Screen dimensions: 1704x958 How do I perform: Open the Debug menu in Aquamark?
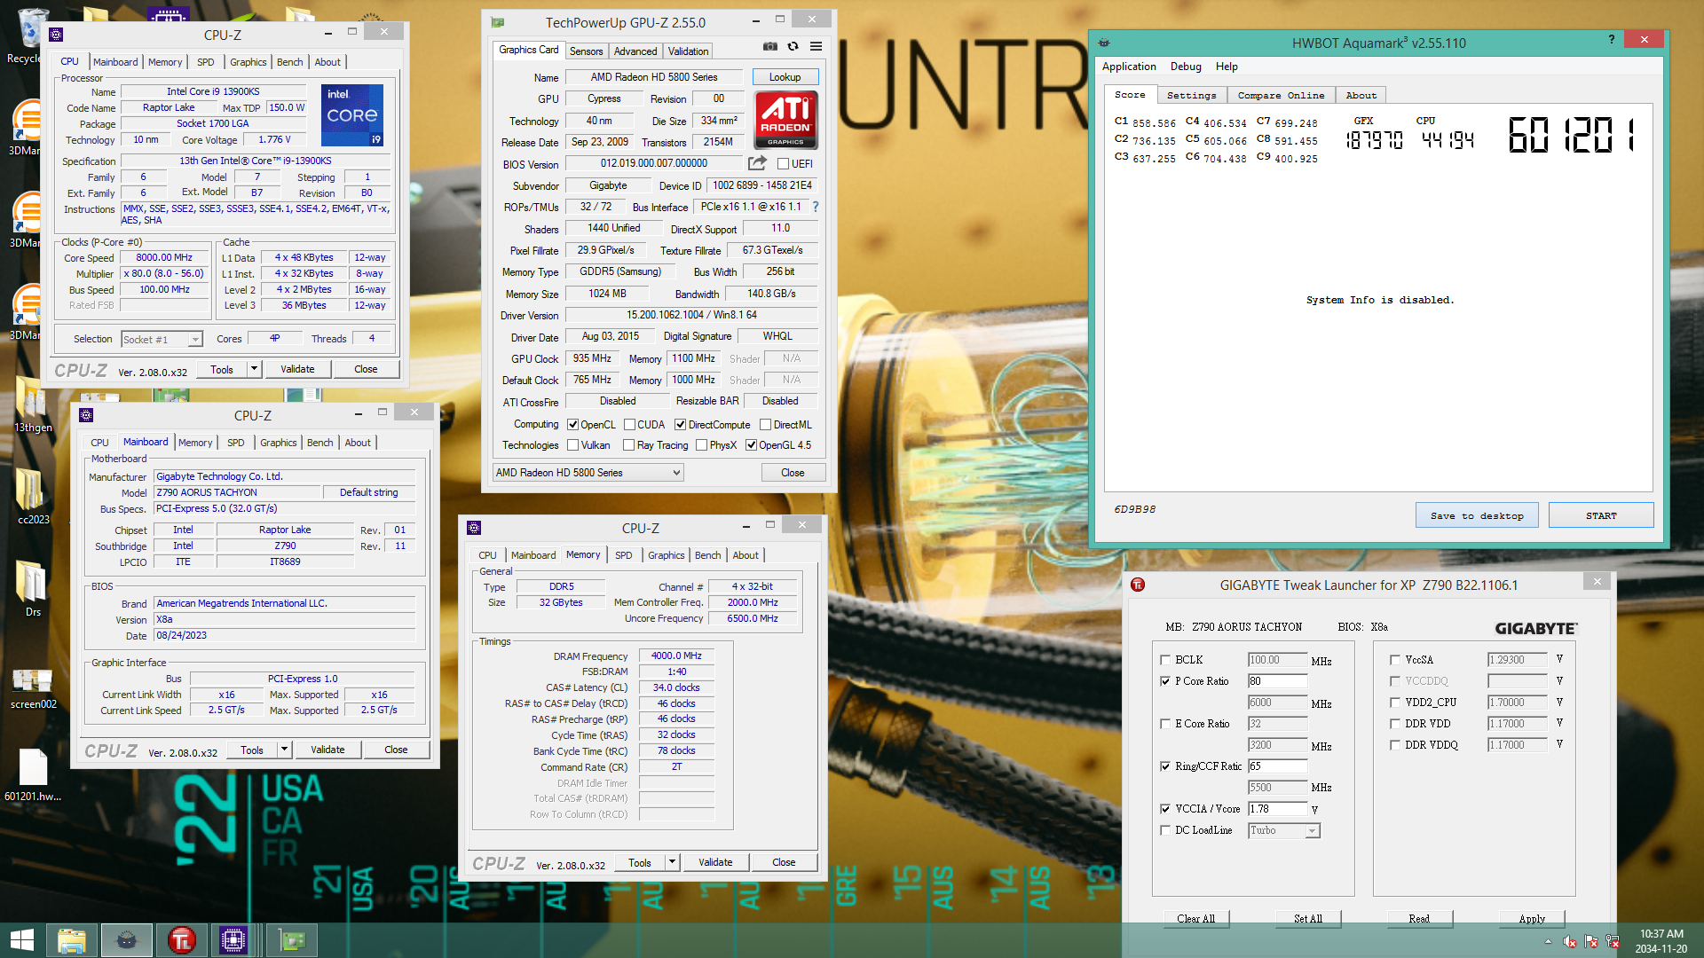(x=1186, y=67)
